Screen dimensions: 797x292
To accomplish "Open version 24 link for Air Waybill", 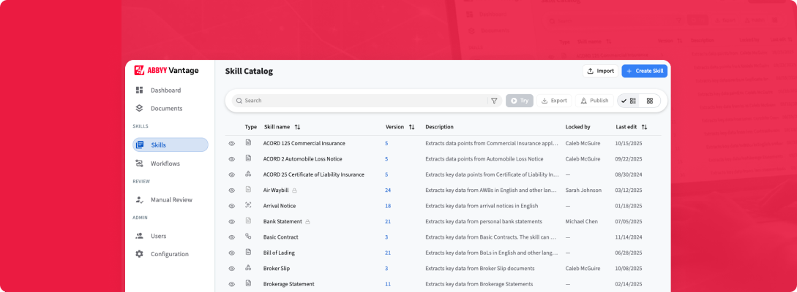I will (388, 191).
